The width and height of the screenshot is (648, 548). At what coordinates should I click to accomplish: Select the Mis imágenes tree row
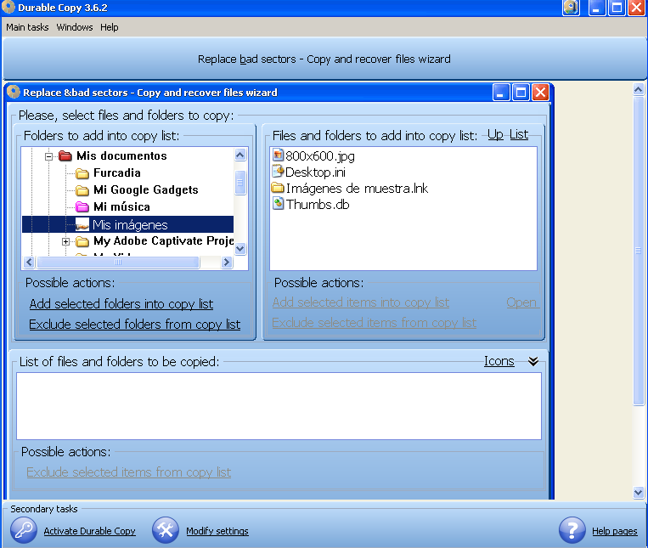tap(127, 224)
